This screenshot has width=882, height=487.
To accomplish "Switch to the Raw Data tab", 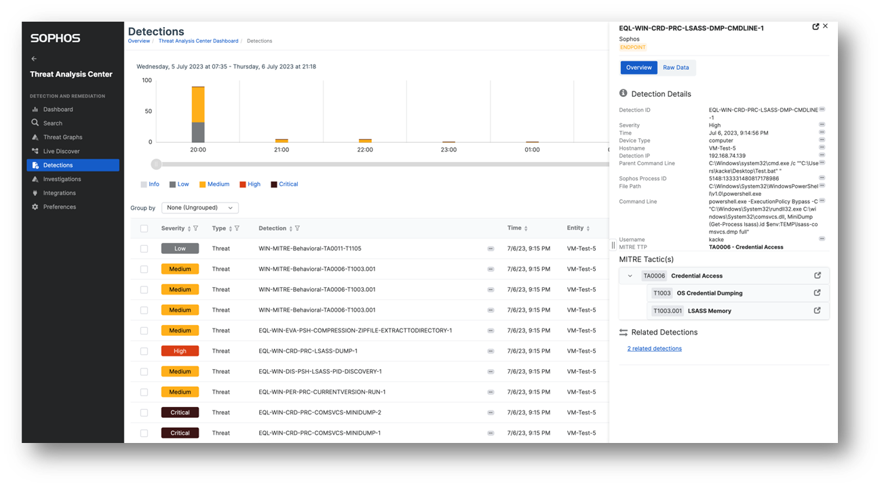I will tap(676, 68).
